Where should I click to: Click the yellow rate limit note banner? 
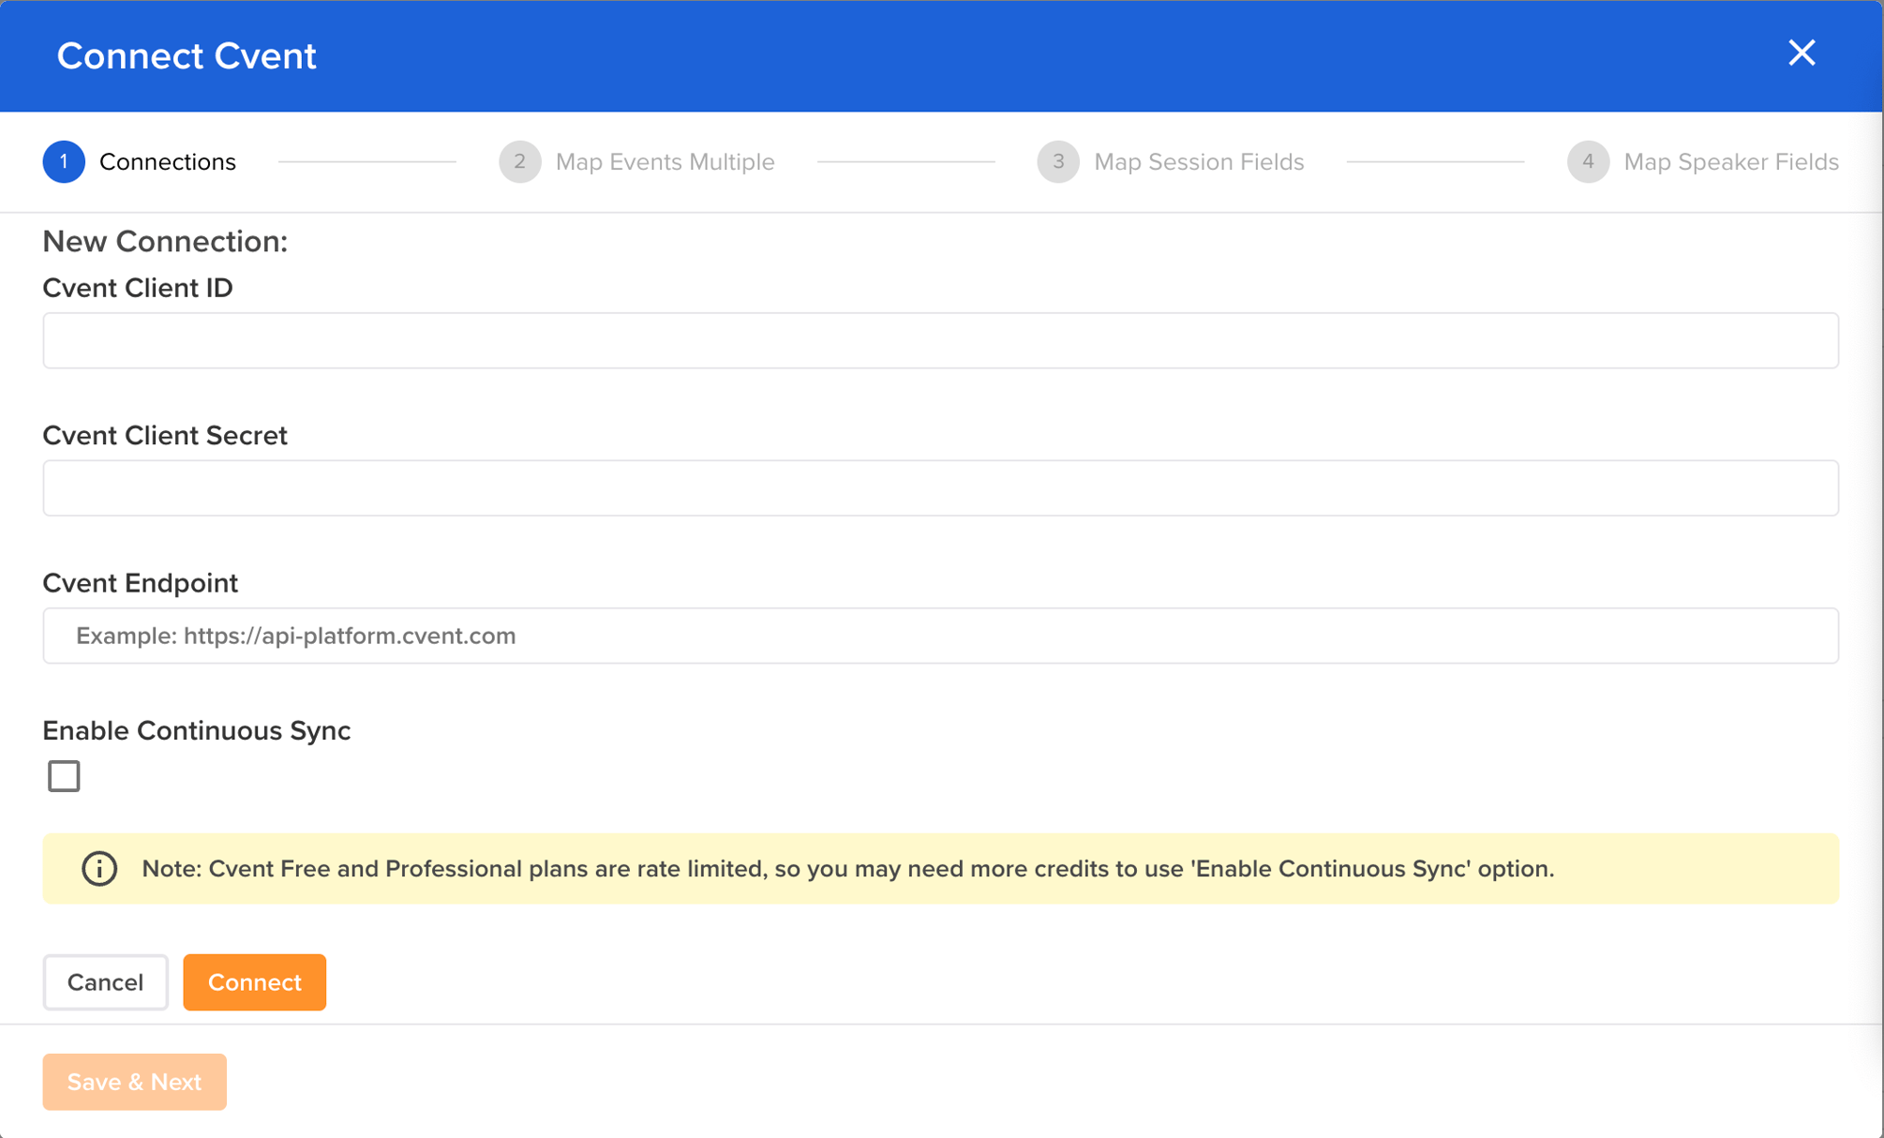940,868
